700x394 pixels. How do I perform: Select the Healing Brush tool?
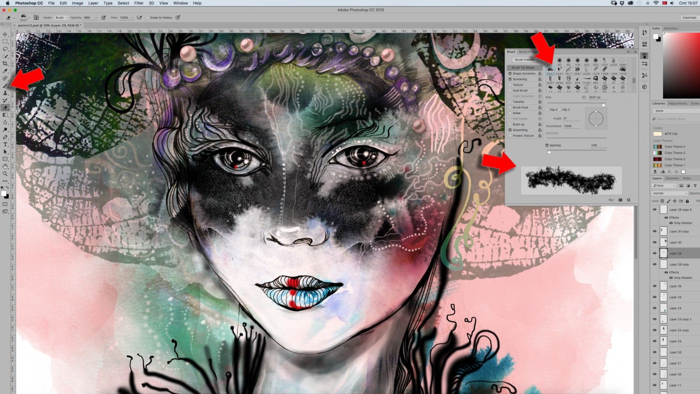click(x=5, y=78)
